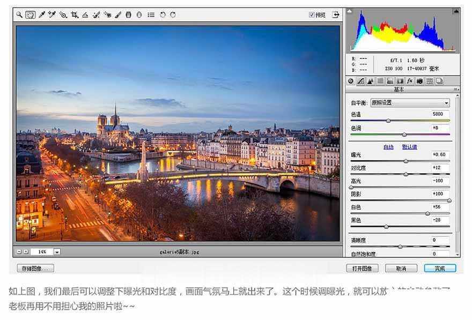Screen dimensions: 472x320
Task: Choose the Straighten tool
Action: 85,14
